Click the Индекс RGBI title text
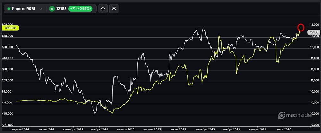Screen dimensions: 321x133 (x=24, y=9)
